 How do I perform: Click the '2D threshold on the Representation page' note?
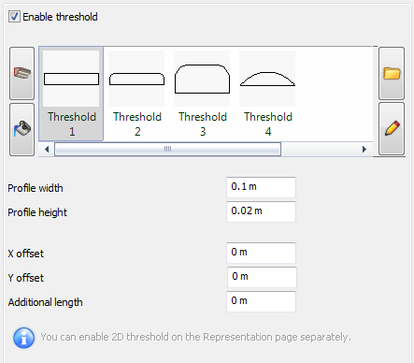tap(195, 337)
